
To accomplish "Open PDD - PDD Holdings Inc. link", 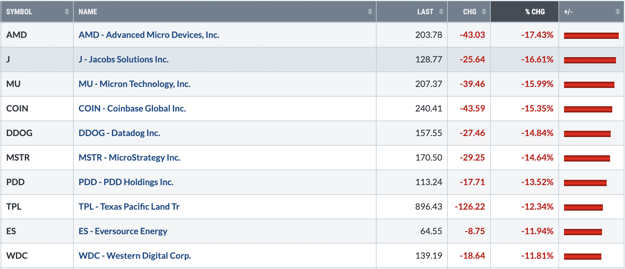I will (126, 182).
